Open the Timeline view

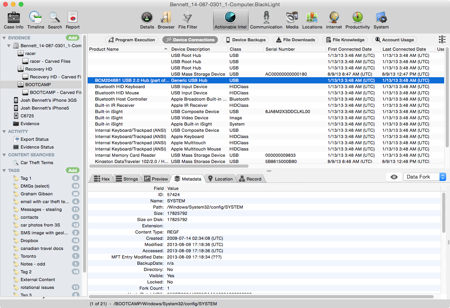(35, 18)
